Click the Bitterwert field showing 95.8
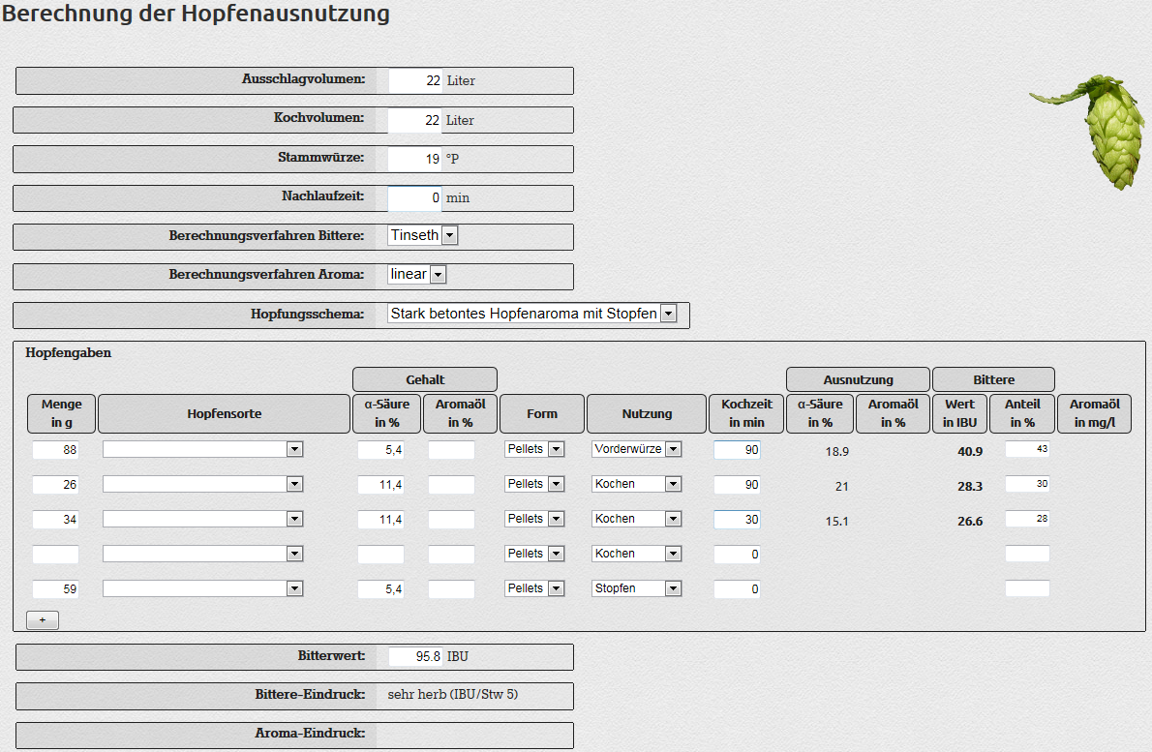Viewport: 1152px width, 752px height. pyautogui.click(x=415, y=656)
